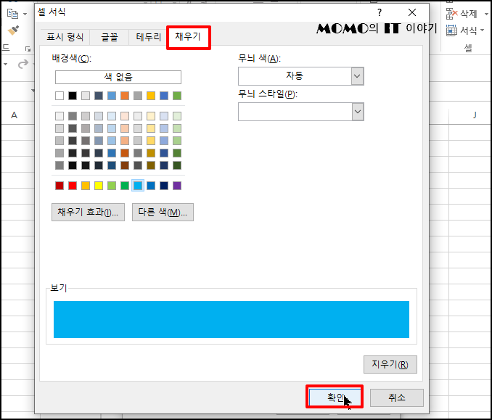Switch to the 테두리 tab
Image resolution: width=492 pixels, height=420 pixels.
click(x=149, y=37)
